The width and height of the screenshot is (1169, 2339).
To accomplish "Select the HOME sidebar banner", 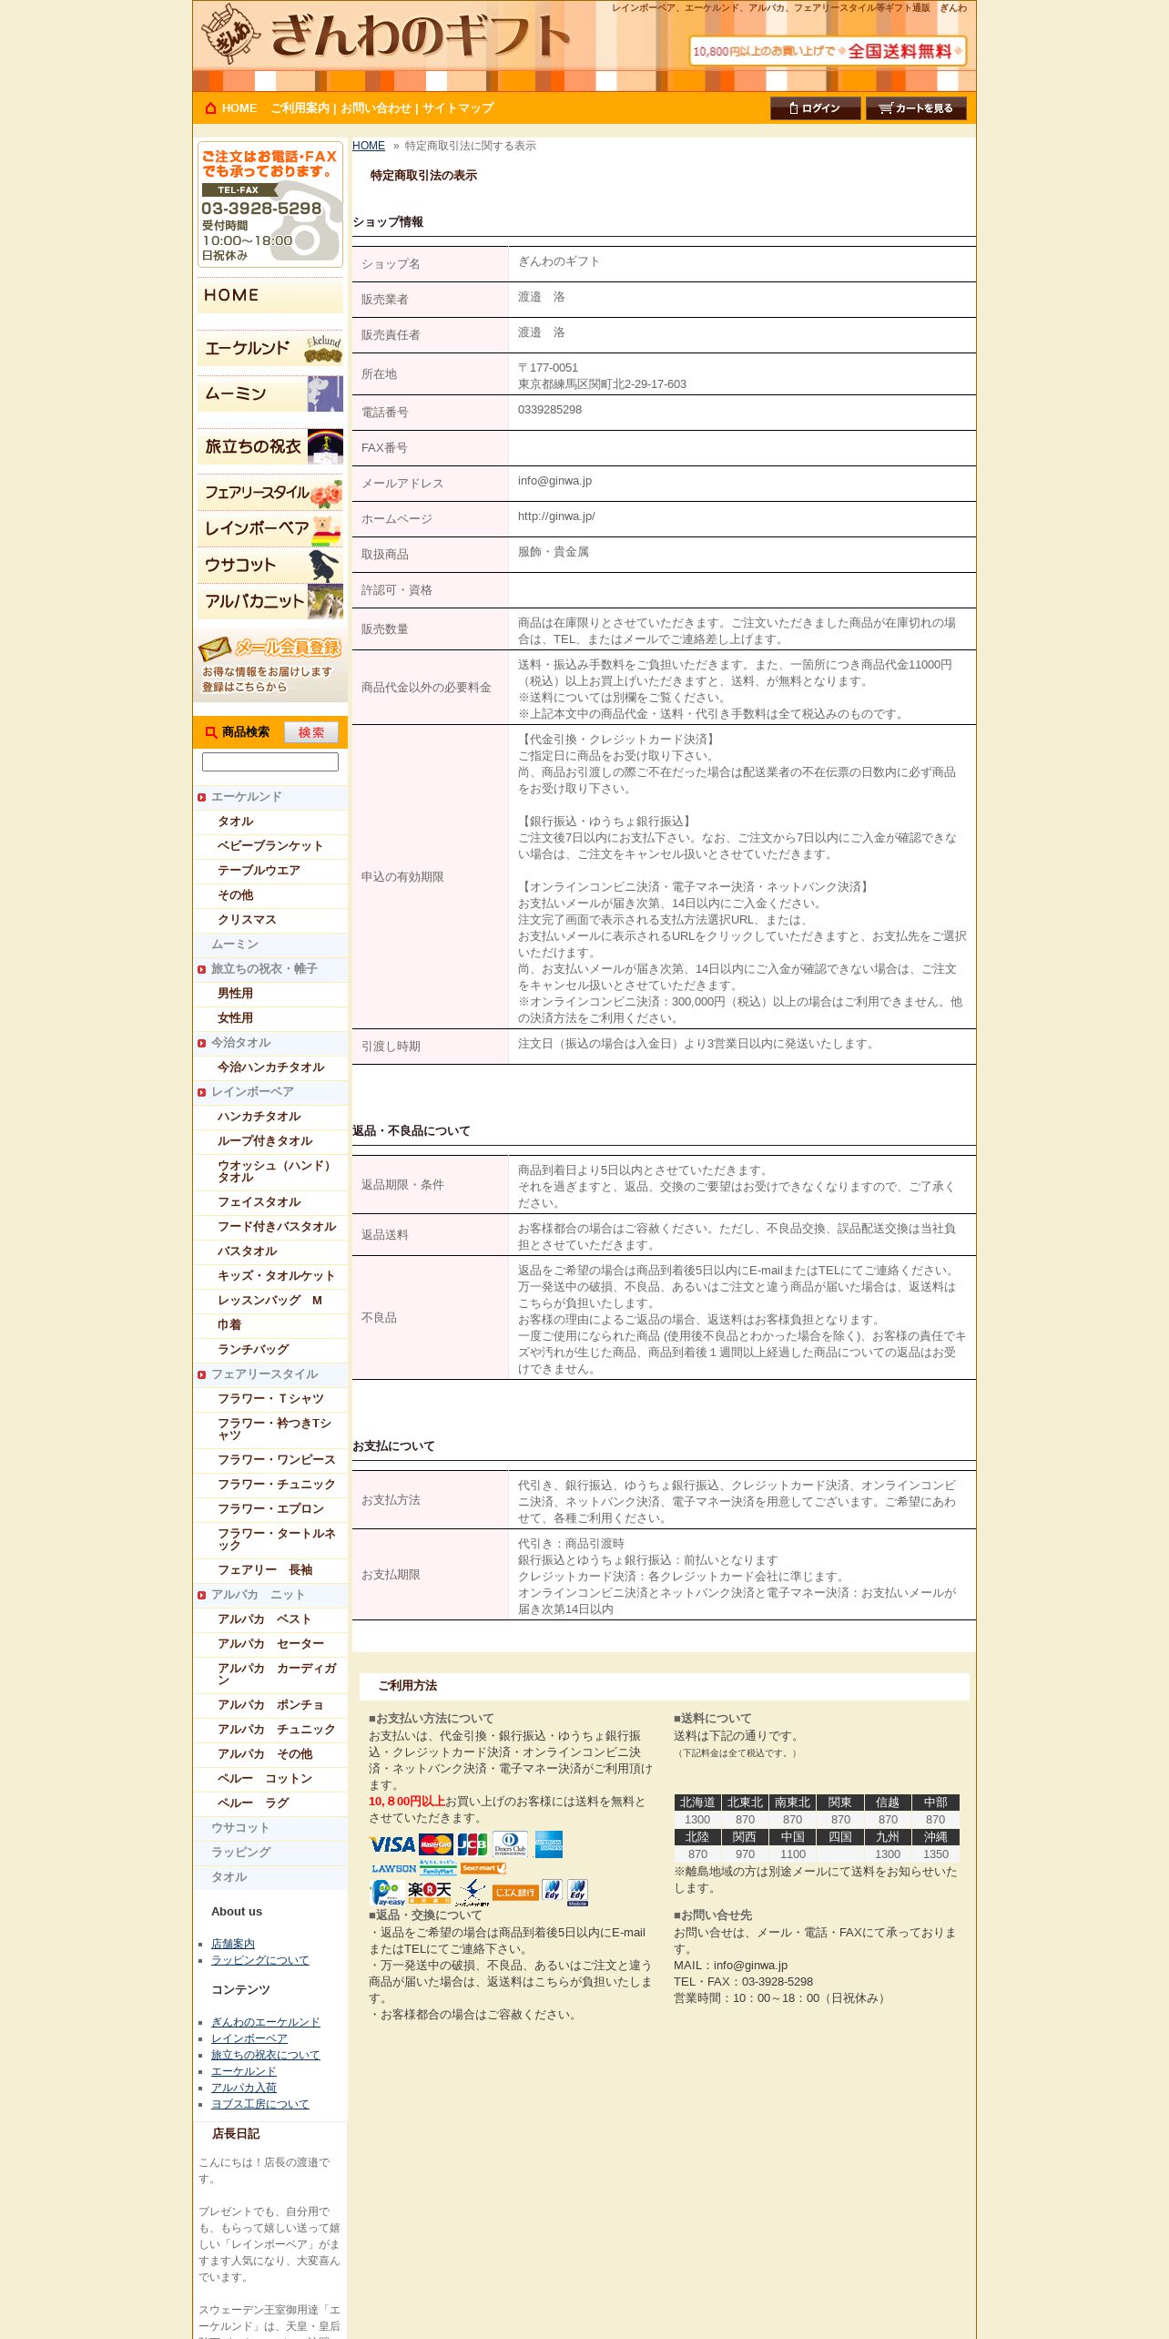I will coord(270,296).
